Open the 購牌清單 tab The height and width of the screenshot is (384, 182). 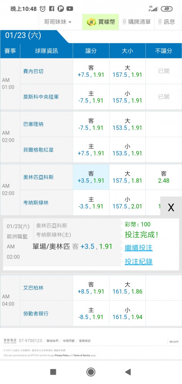pyautogui.click(x=137, y=22)
